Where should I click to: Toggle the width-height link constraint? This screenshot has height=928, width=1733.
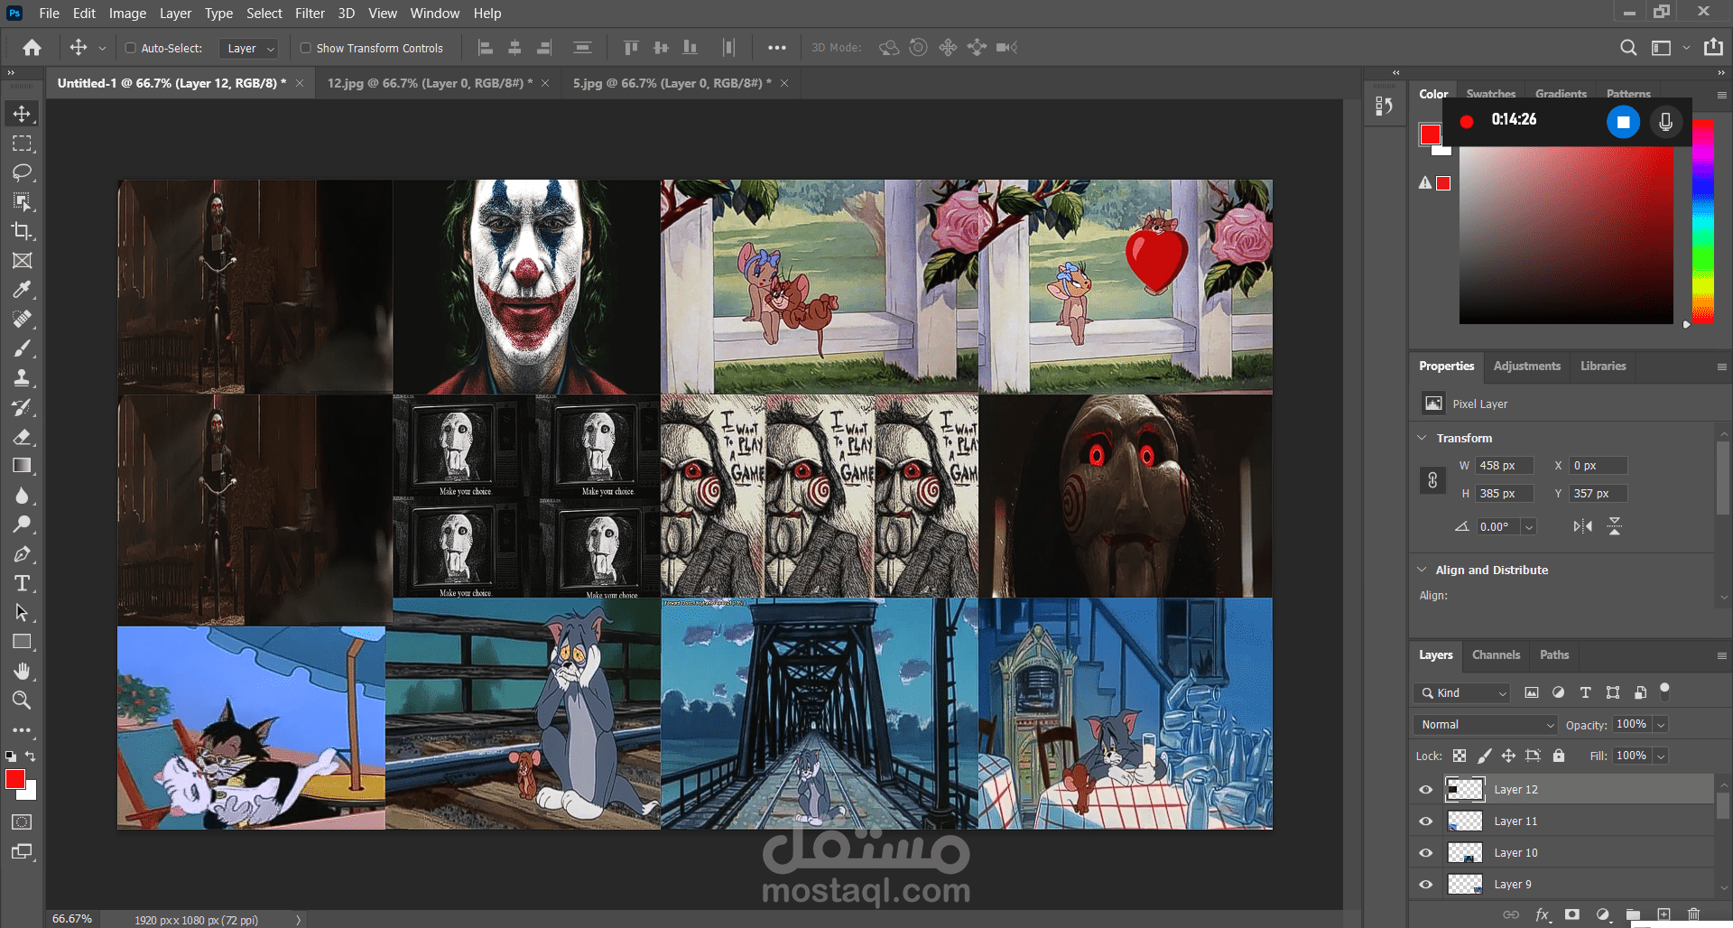(x=1432, y=480)
